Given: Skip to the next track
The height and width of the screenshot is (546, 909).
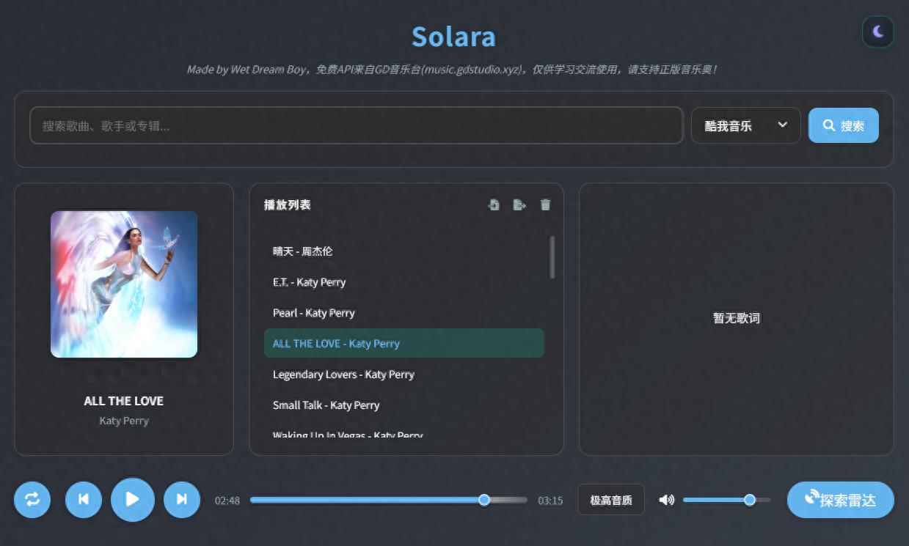Looking at the screenshot, I should 182,499.
